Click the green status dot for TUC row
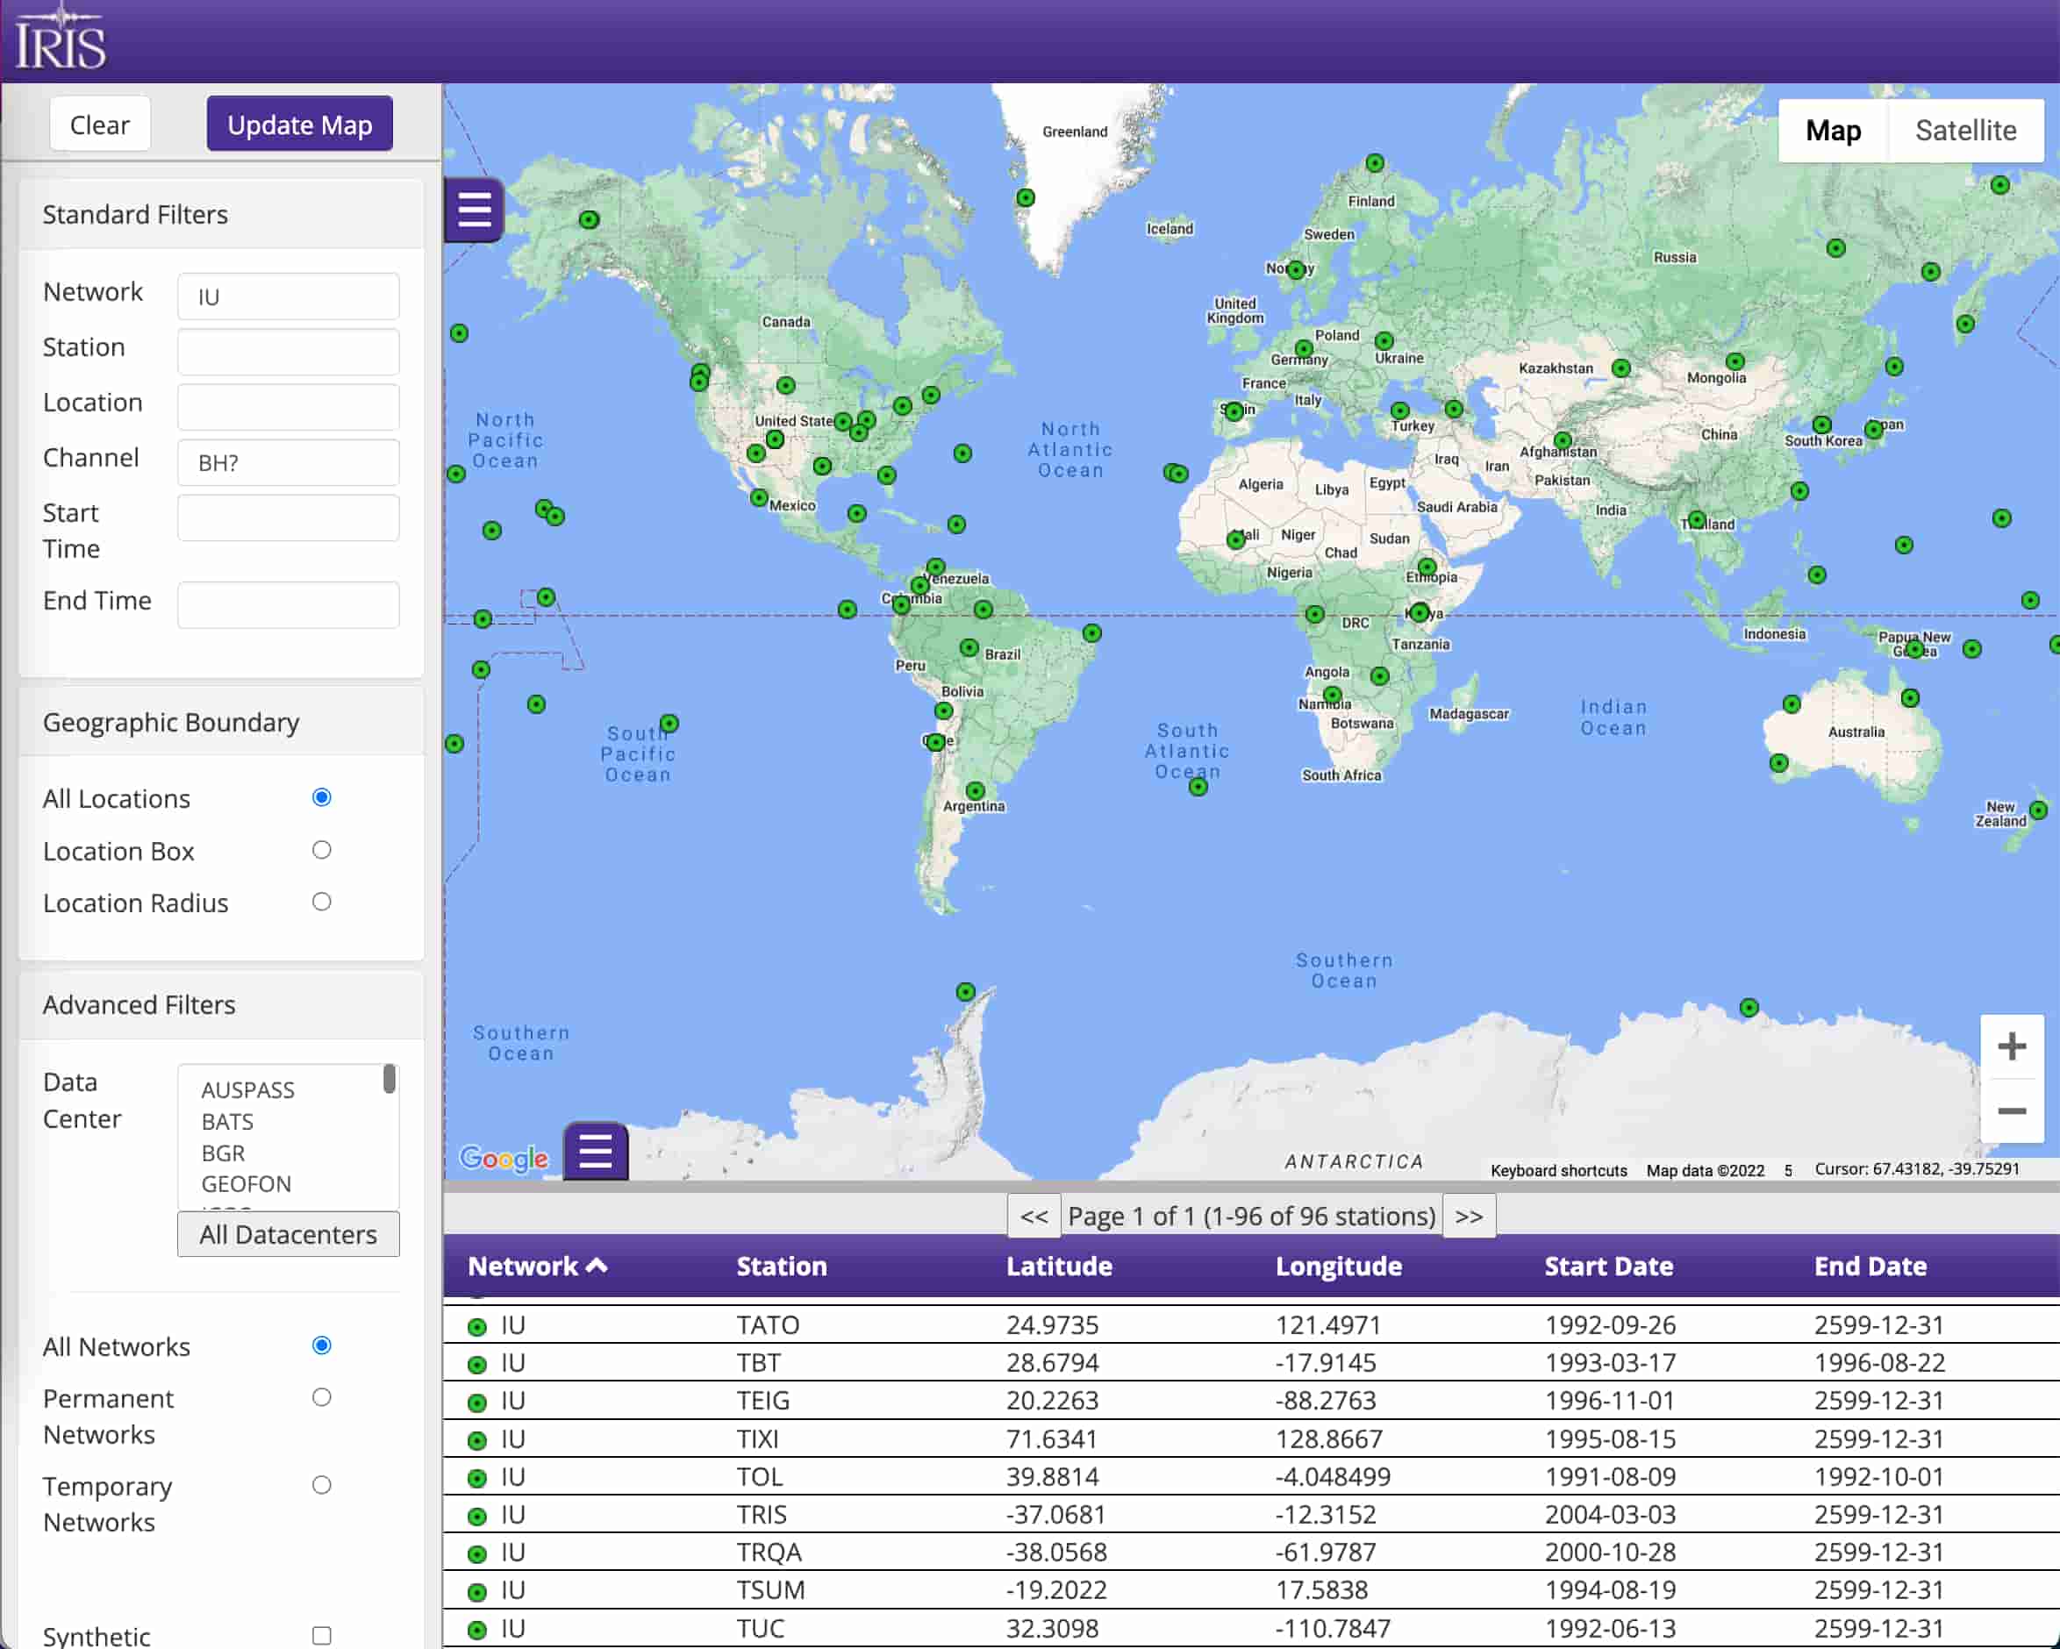Screen dimensions: 2060x1649 point(476,1629)
